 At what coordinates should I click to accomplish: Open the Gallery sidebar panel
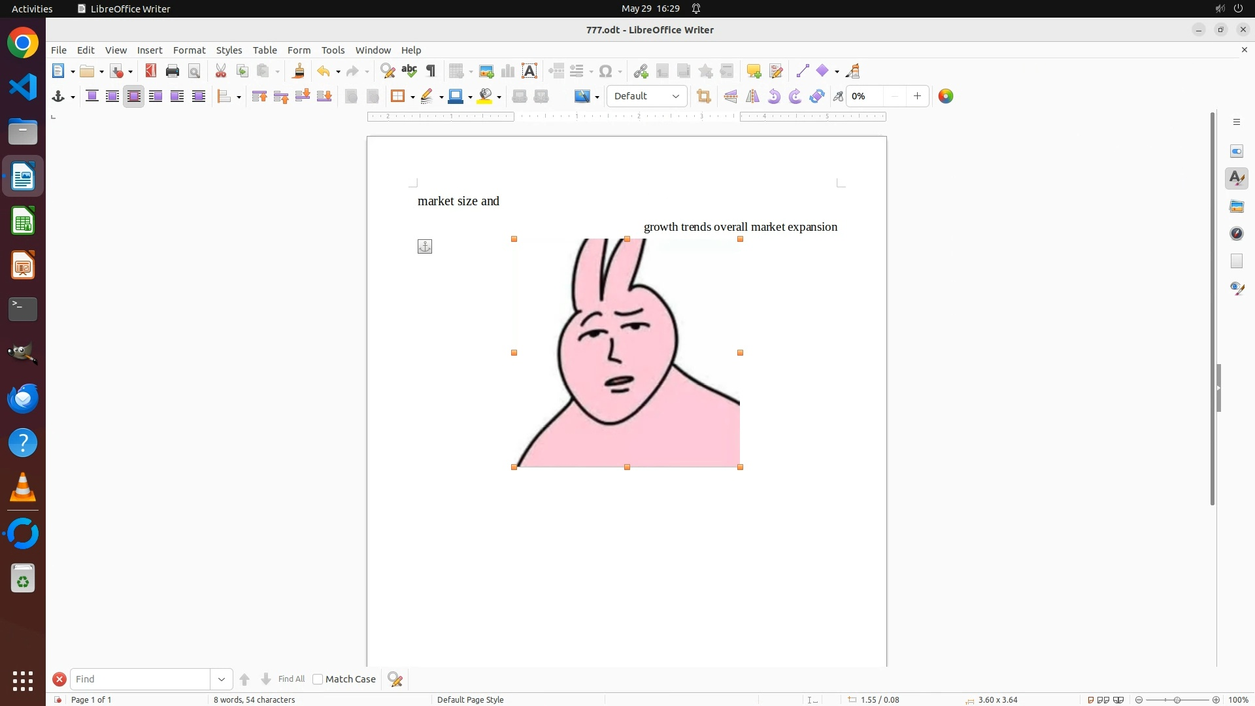pos(1237,207)
